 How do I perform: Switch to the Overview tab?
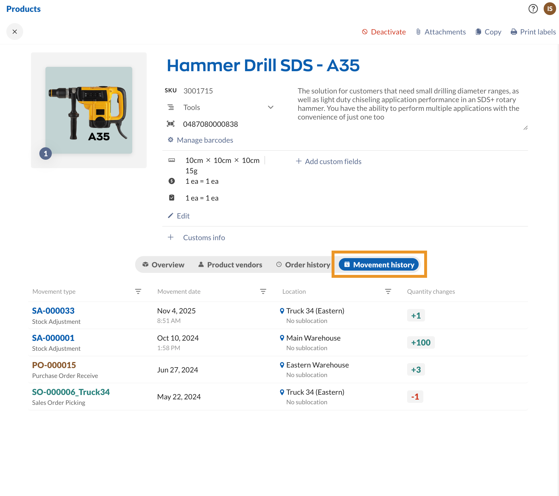click(x=163, y=264)
